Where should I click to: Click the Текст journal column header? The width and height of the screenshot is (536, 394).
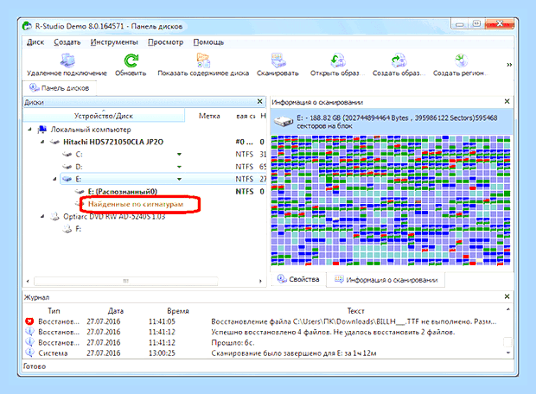point(355,311)
